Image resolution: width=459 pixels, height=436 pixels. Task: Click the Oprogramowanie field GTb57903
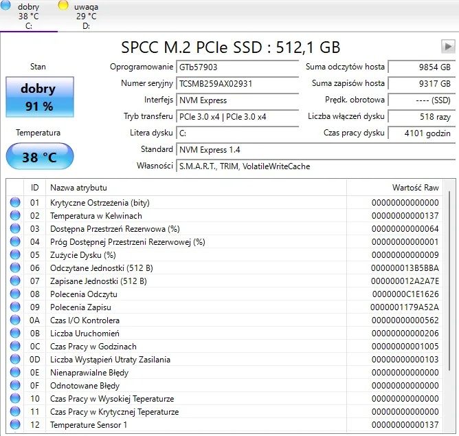(238, 67)
